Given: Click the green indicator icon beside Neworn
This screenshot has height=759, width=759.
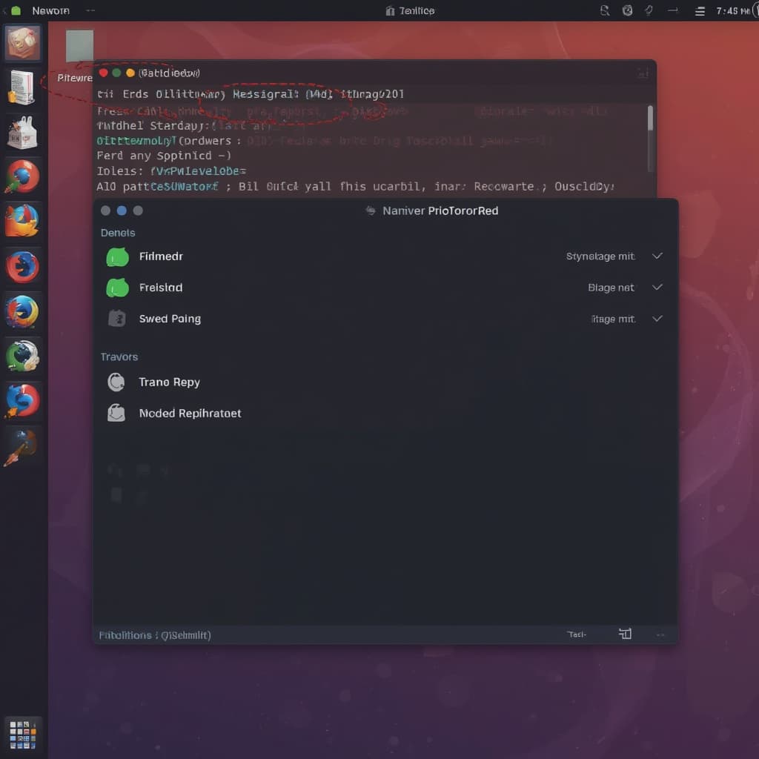Looking at the screenshot, I should (16, 10).
